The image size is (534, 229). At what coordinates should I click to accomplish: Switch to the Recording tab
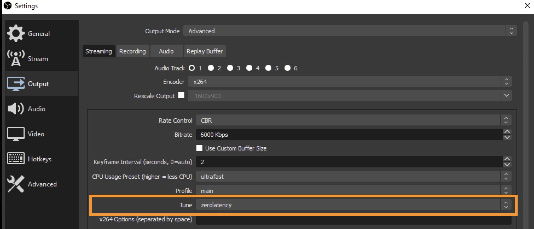click(x=132, y=51)
